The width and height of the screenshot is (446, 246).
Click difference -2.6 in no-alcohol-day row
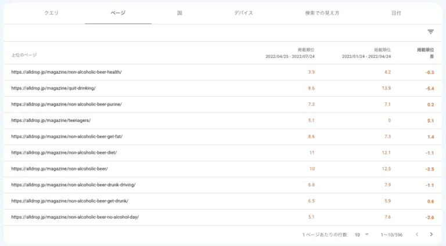click(x=430, y=218)
